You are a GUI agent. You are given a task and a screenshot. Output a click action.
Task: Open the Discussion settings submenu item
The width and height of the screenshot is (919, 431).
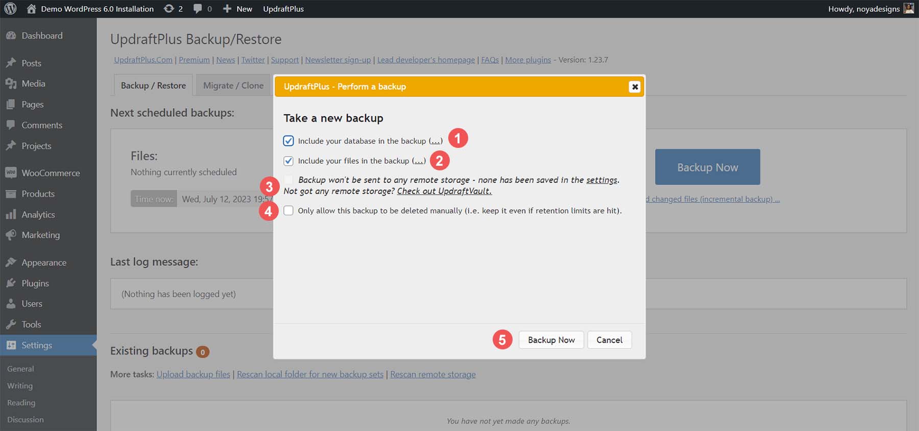[x=26, y=419]
